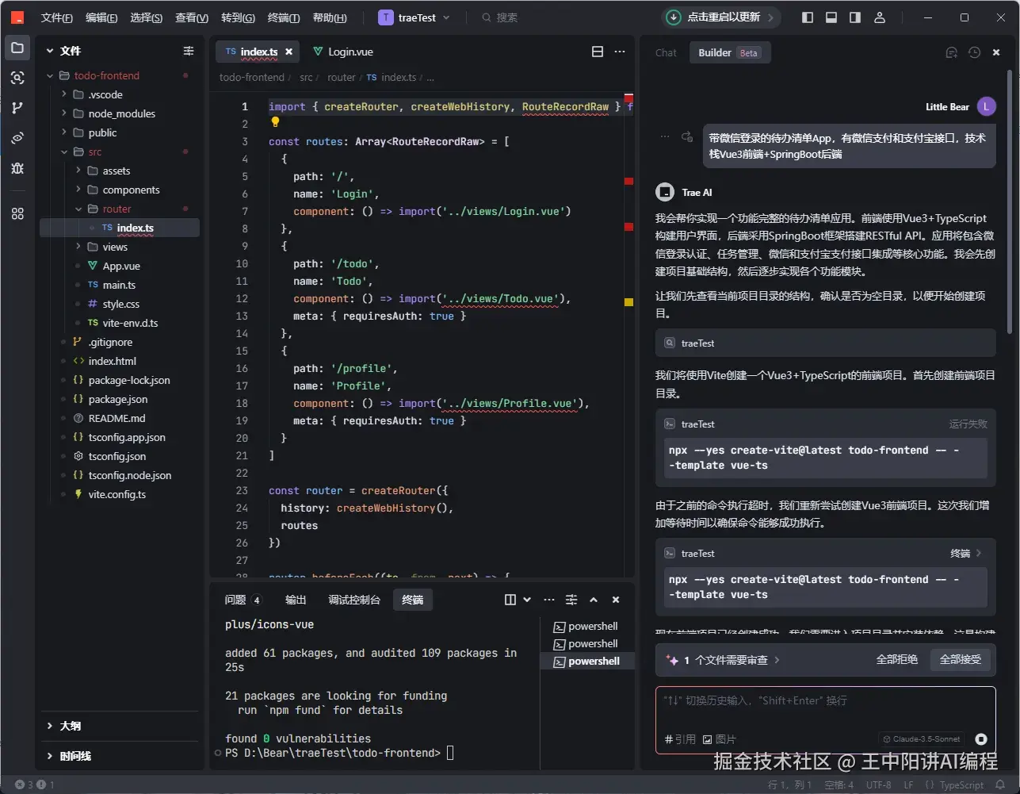
Task: Expand the .vscode folder
Action: click(x=64, y=94)
